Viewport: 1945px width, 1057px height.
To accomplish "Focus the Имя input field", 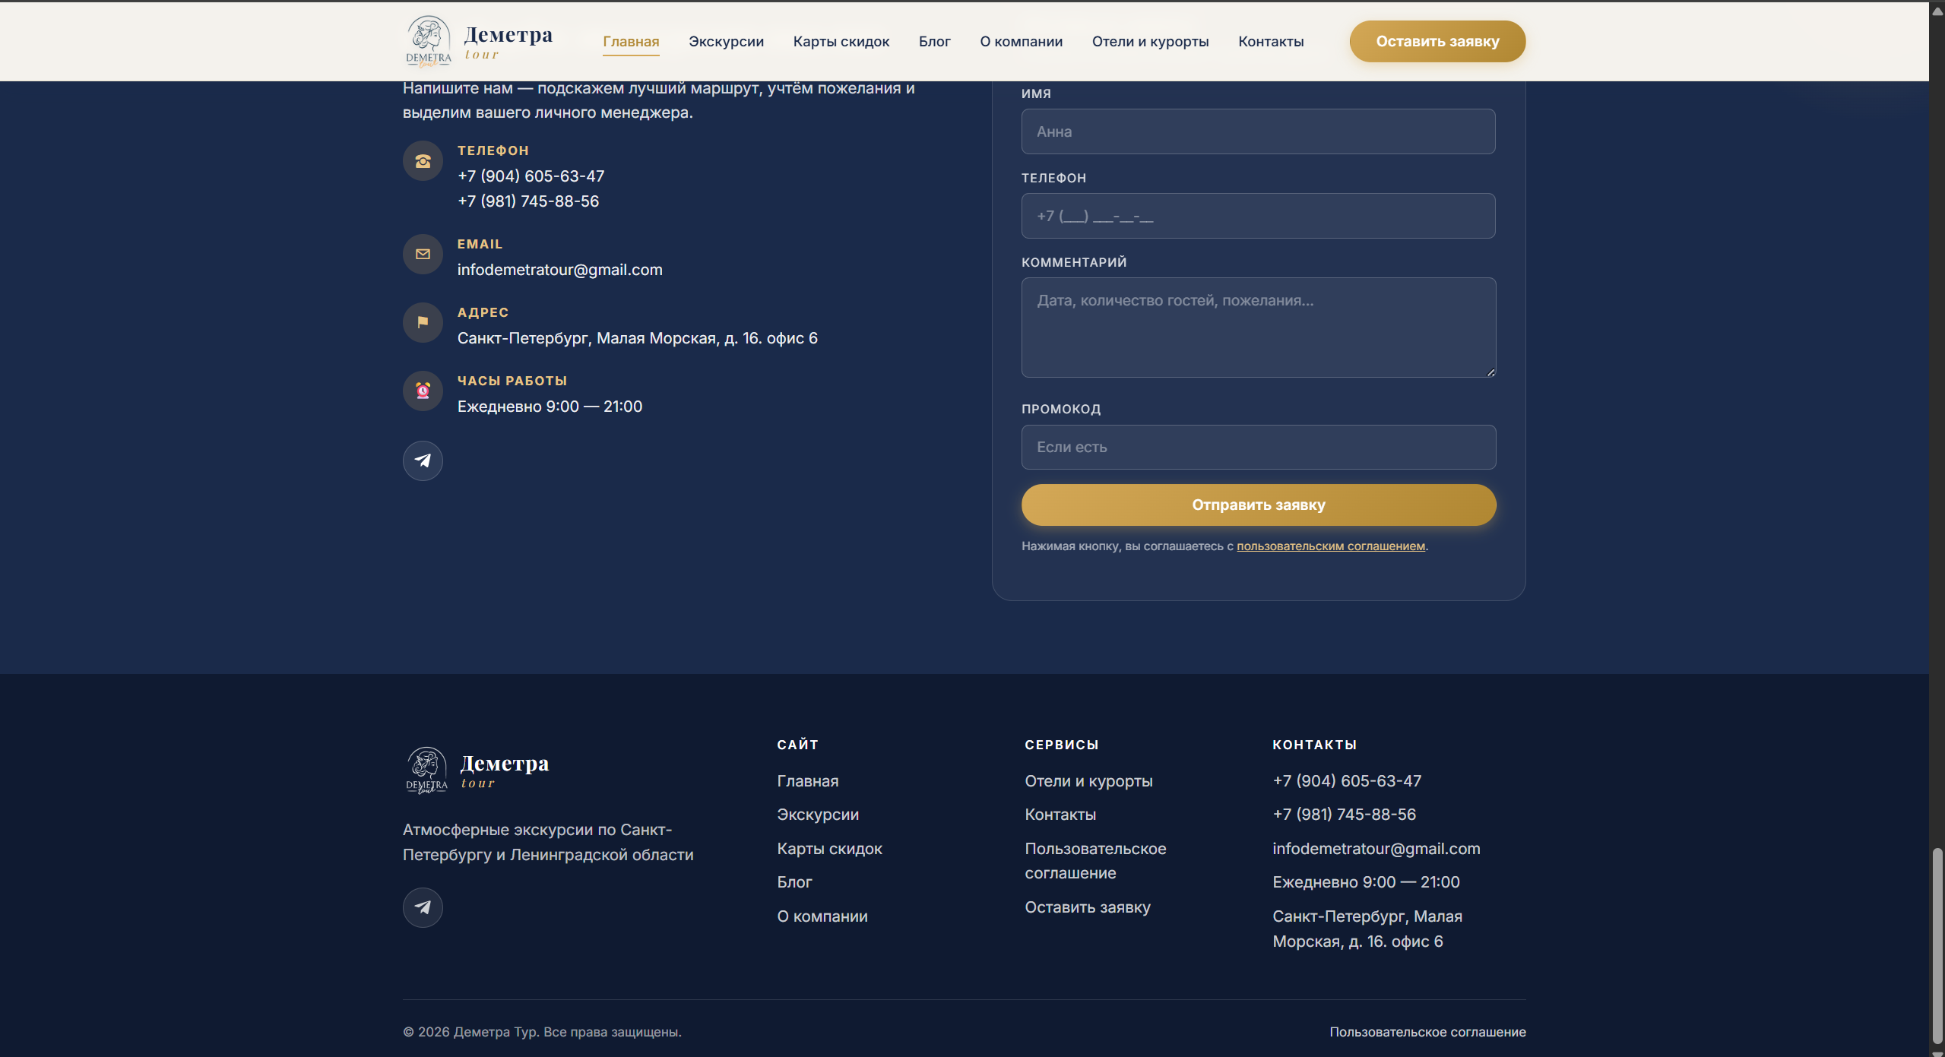I will (1258, 131).
